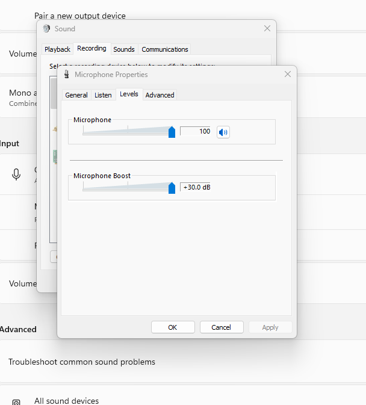The height and width of the screenshot is (405, 366).
Task: Close the Microphone Properties dialog
Action: point(287,75)
